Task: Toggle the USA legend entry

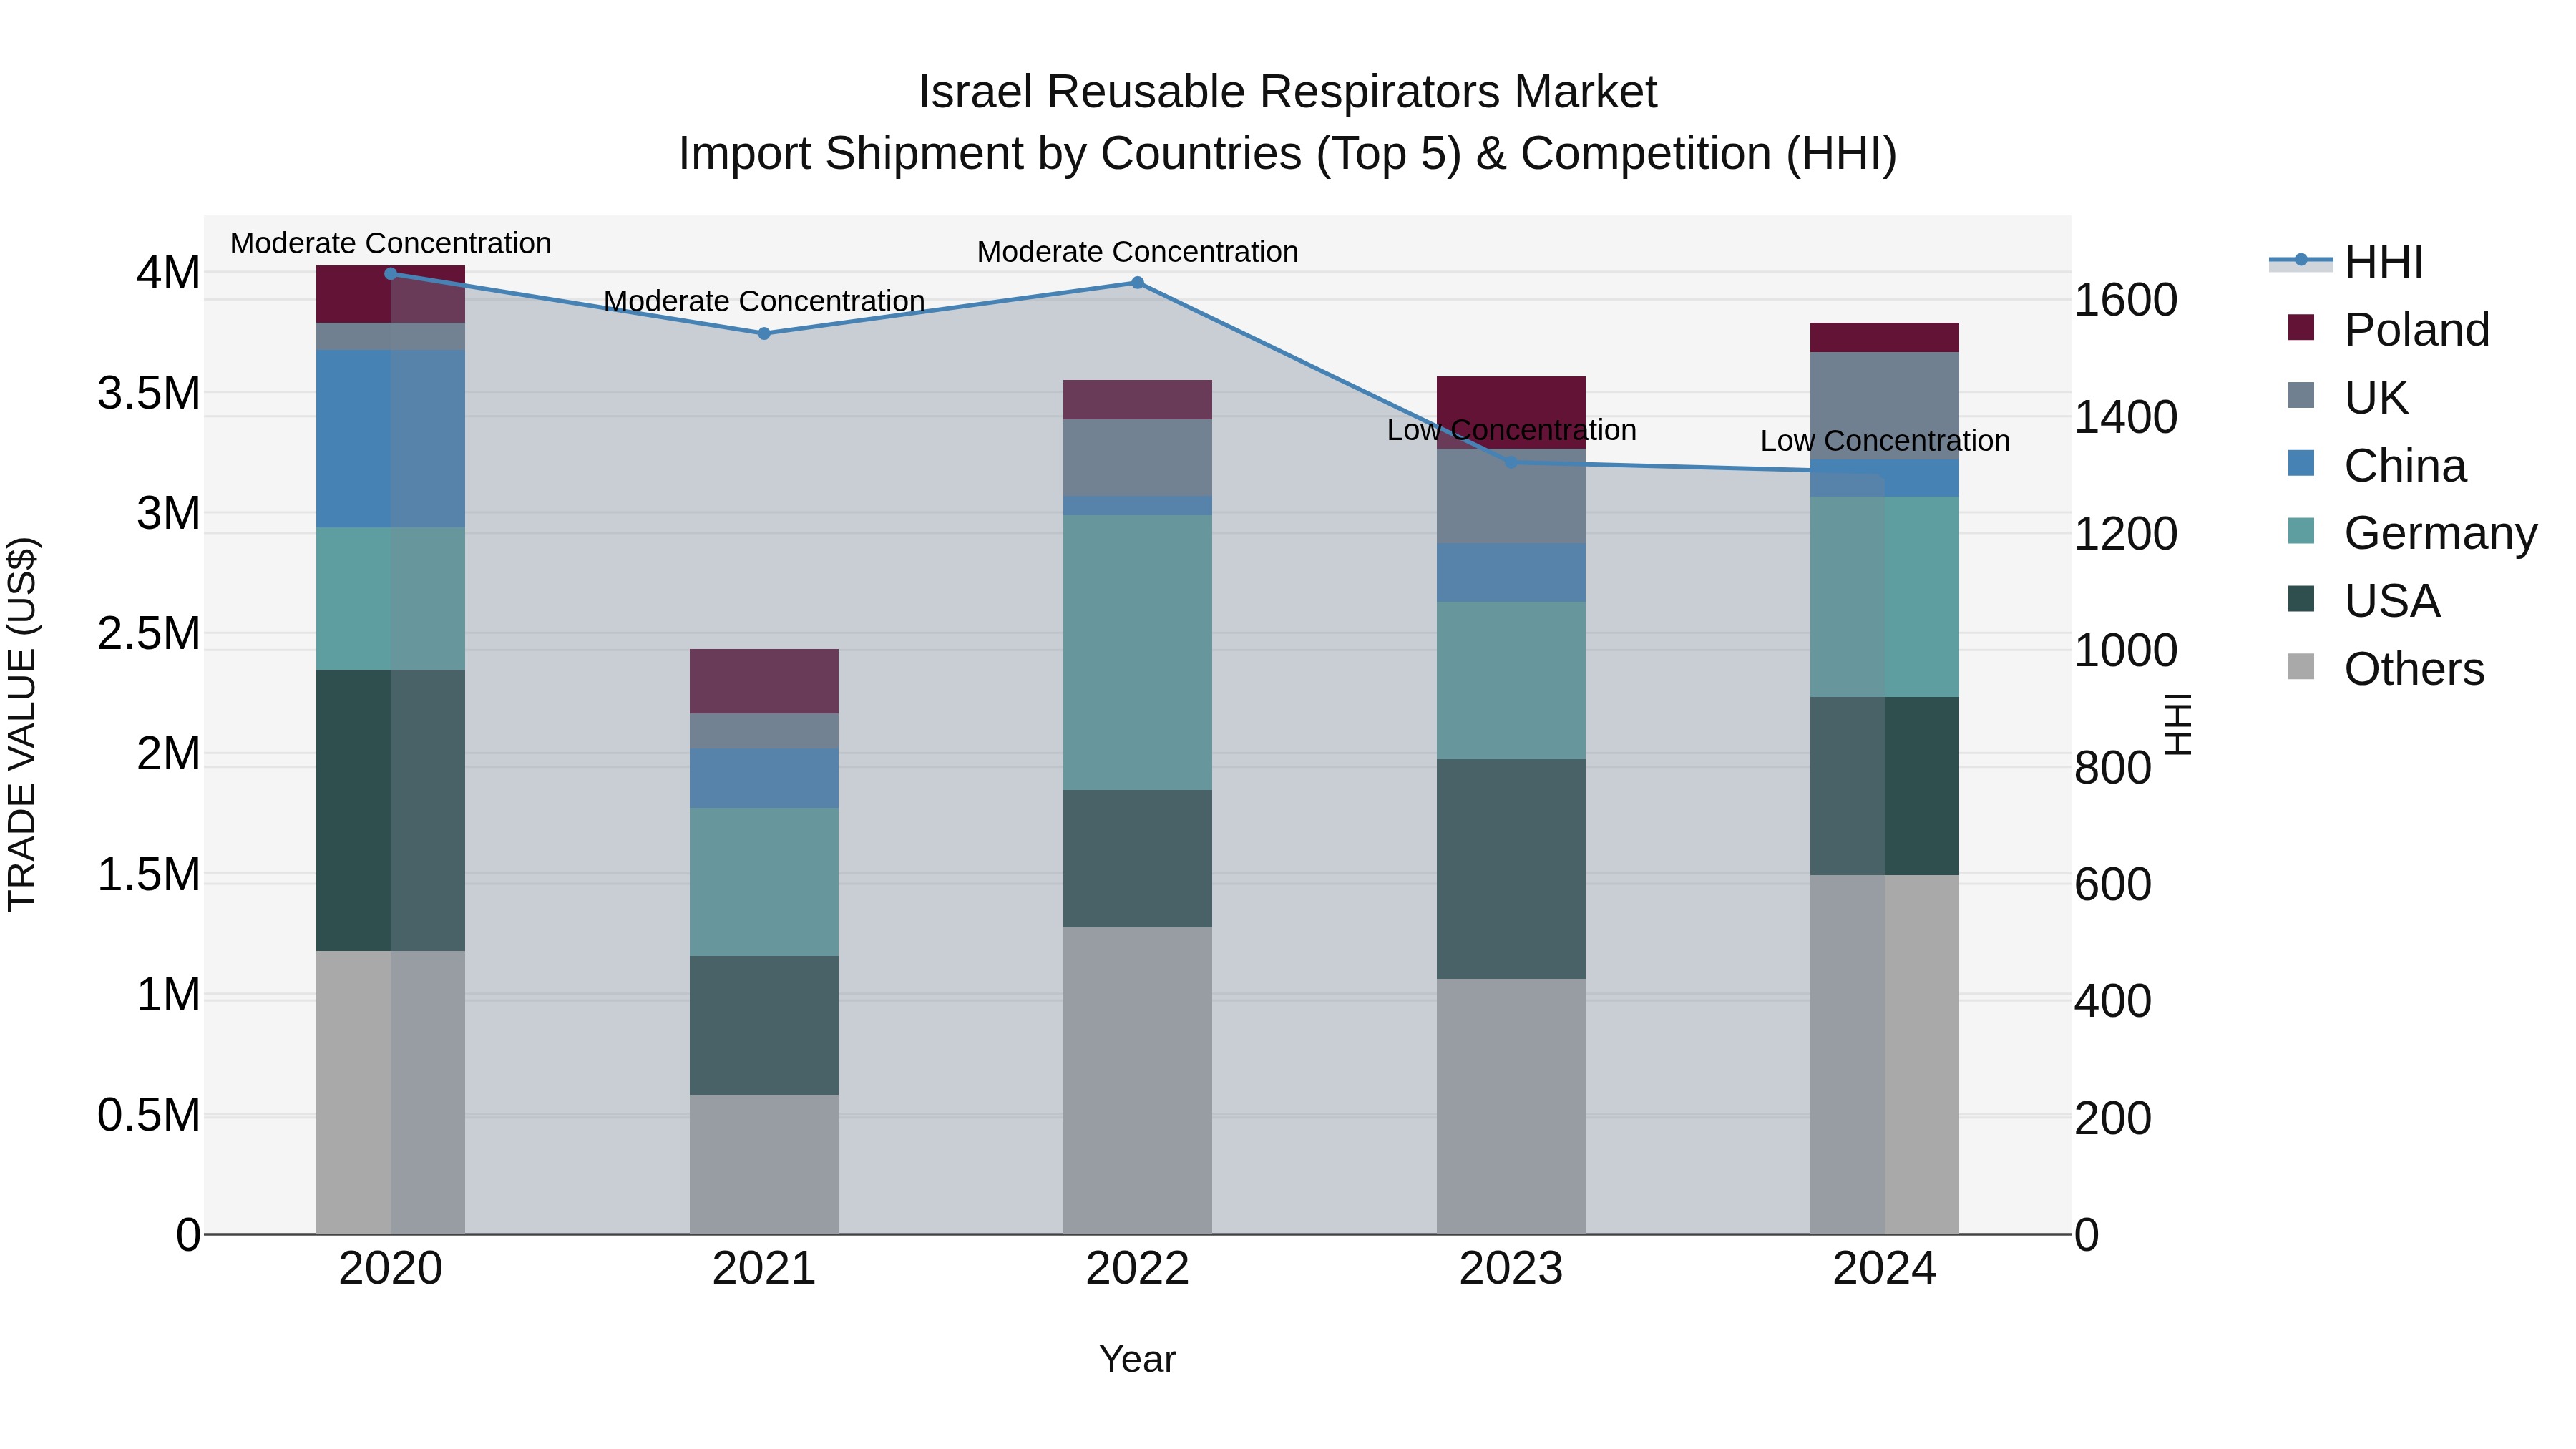Action: pos(2364,600)
